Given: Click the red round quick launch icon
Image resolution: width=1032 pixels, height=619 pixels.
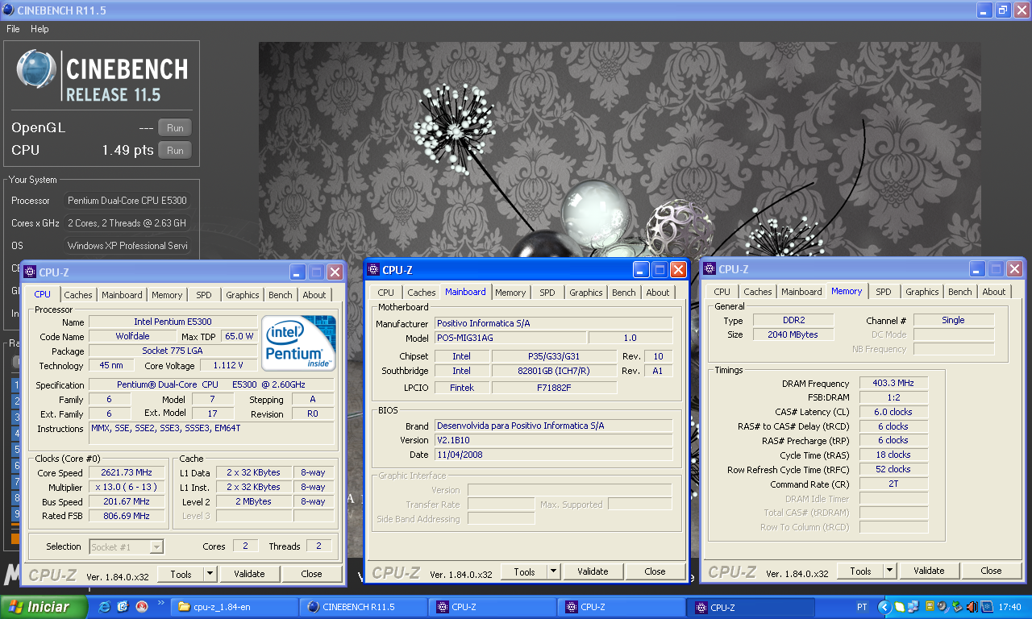Looking at the screenshot, I should (142, 607).
